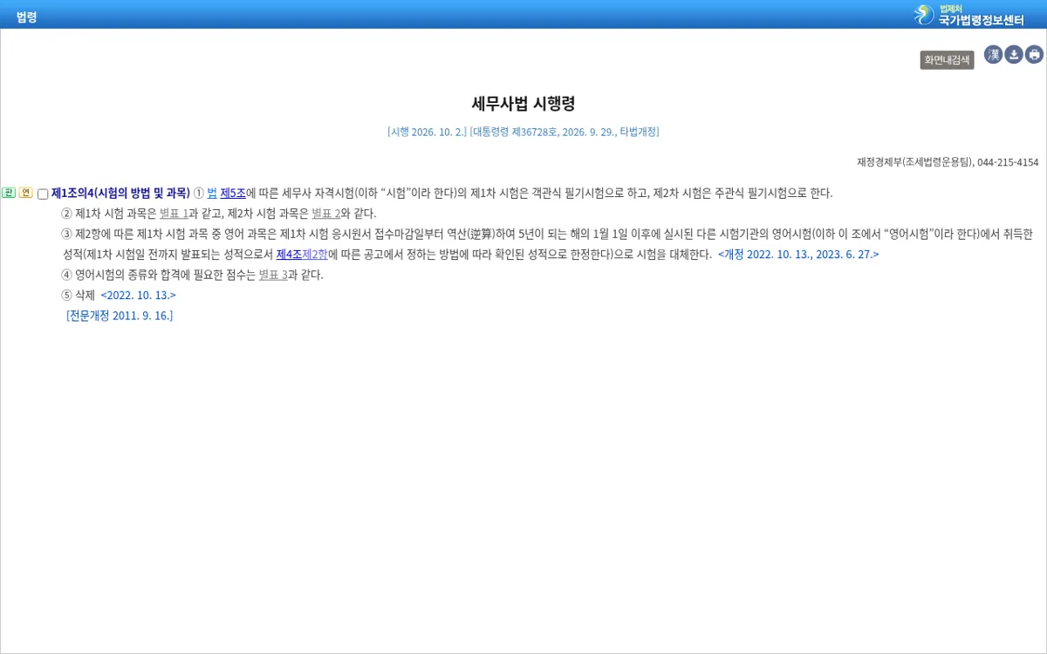This screenshot has width=1047, height=654.
Task: Toggle Hanja (漢) display icon
Action: 994,55
